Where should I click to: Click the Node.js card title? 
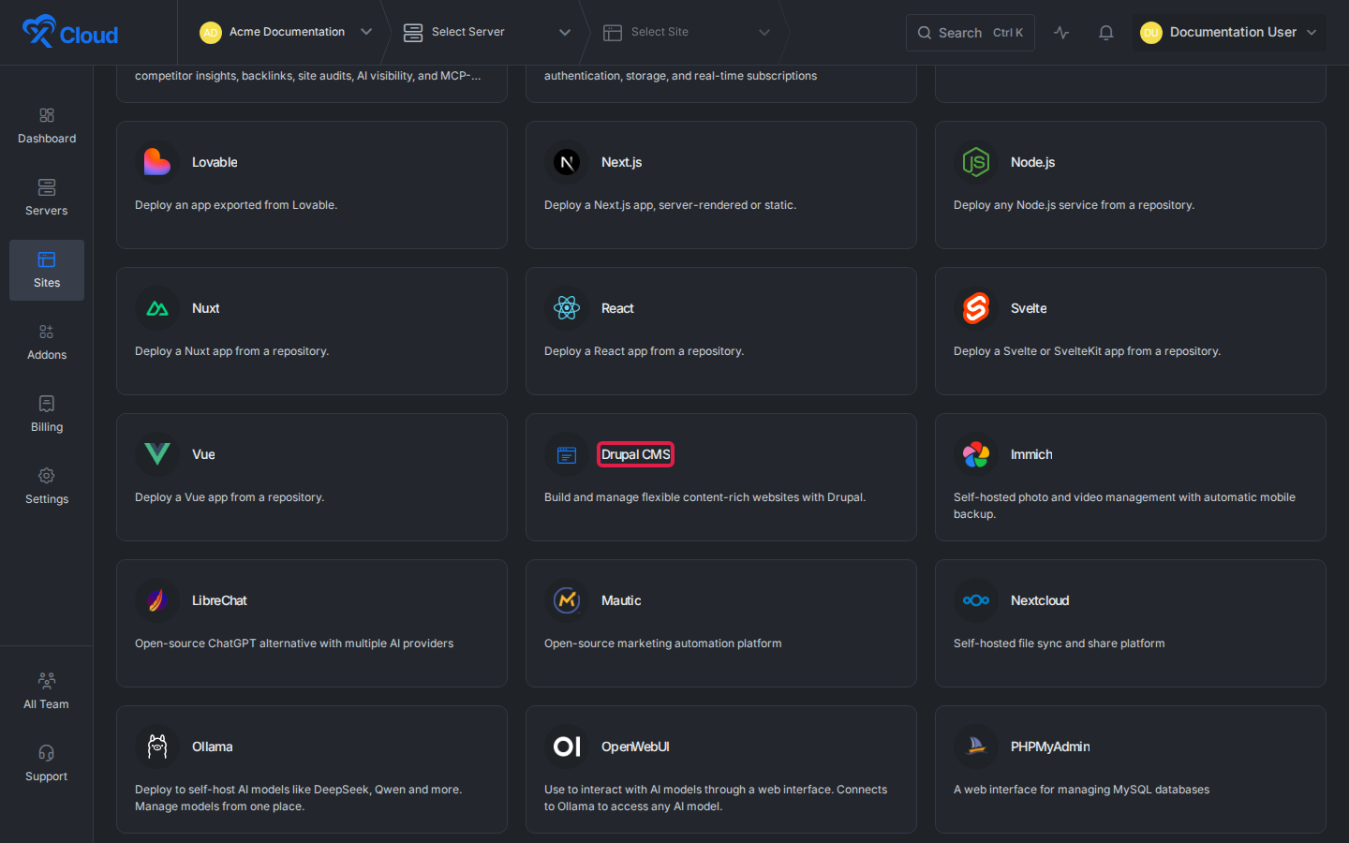click(1032, 162)
